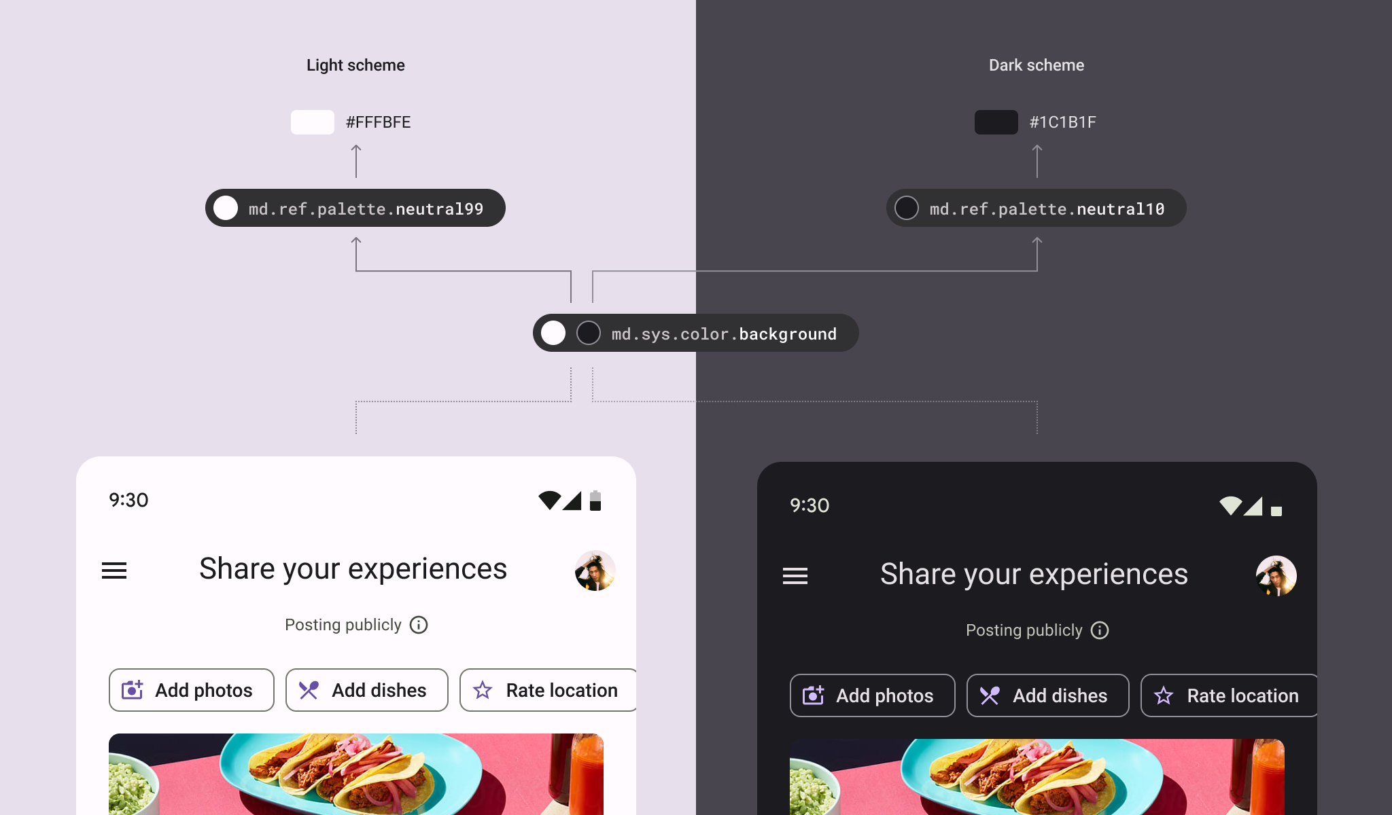
Task: Click the Add photos chip in light mockup
Action: click(x=192, y=690)
